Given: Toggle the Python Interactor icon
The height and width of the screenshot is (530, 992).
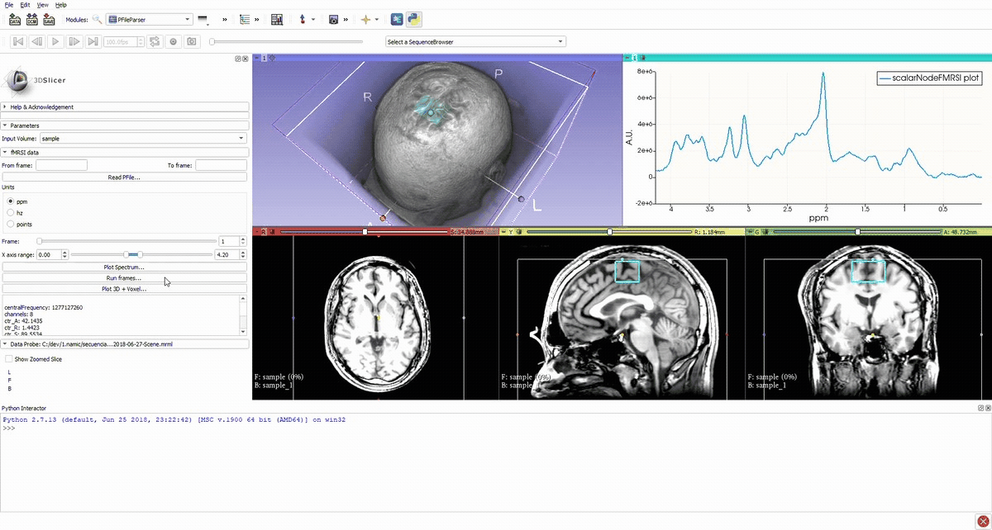Looking at the screenshot, I should click(414, 19).
